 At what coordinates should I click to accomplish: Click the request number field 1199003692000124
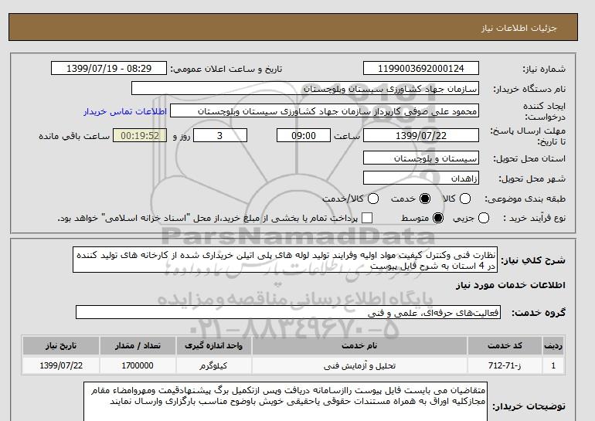tap(421, 69)
